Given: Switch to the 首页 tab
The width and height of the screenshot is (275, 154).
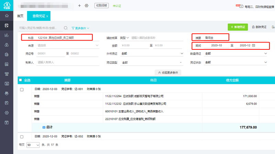Looking at the screenshot, I should coord(20,16).
